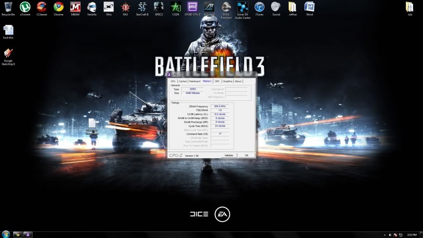
Task: Show hidden system tray icons
Action: pos(385,235)
